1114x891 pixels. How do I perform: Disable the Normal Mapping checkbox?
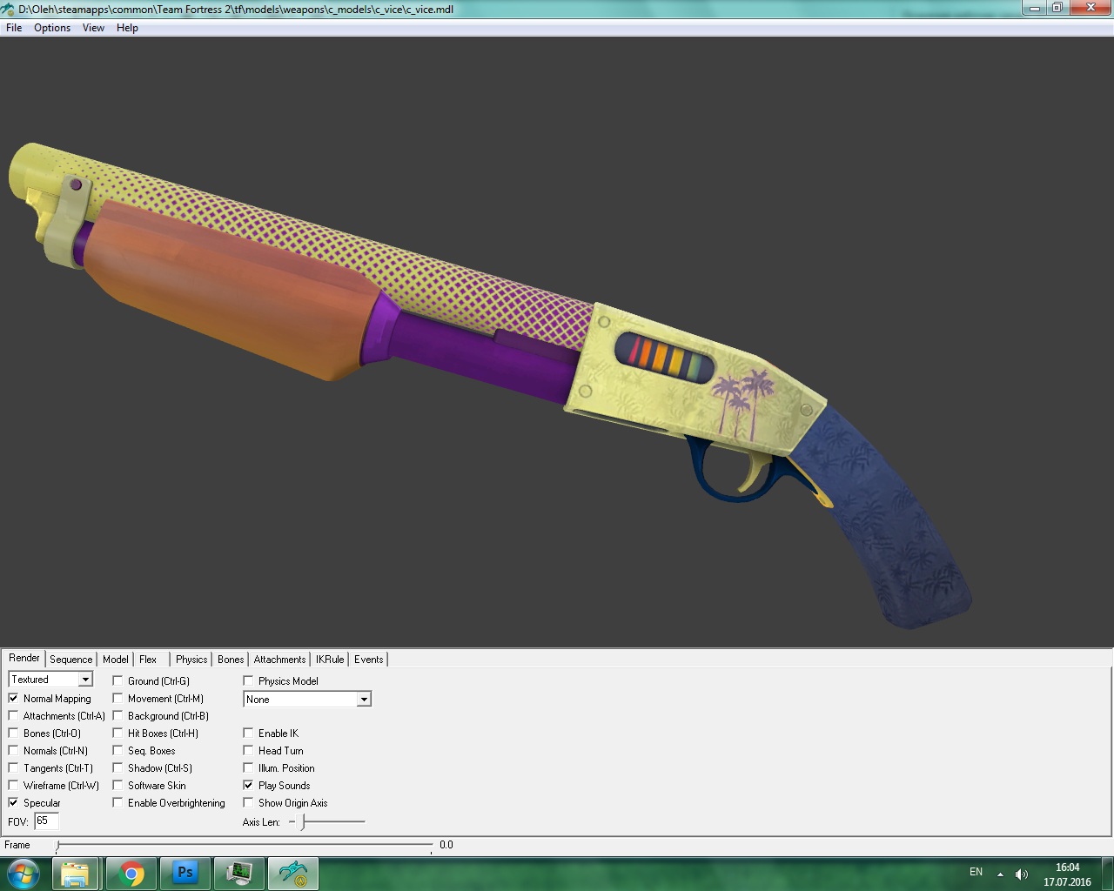click(13, 699)
